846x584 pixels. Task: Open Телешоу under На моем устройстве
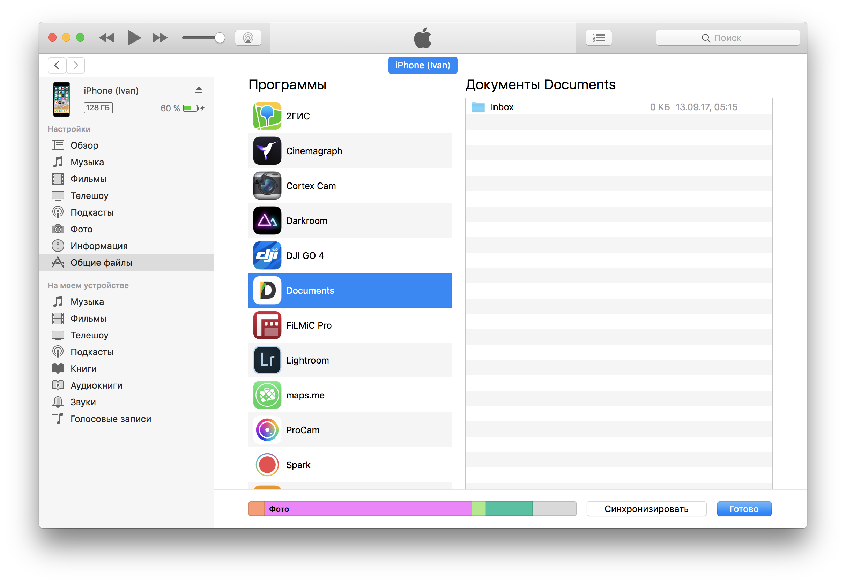tap(126, 335)
